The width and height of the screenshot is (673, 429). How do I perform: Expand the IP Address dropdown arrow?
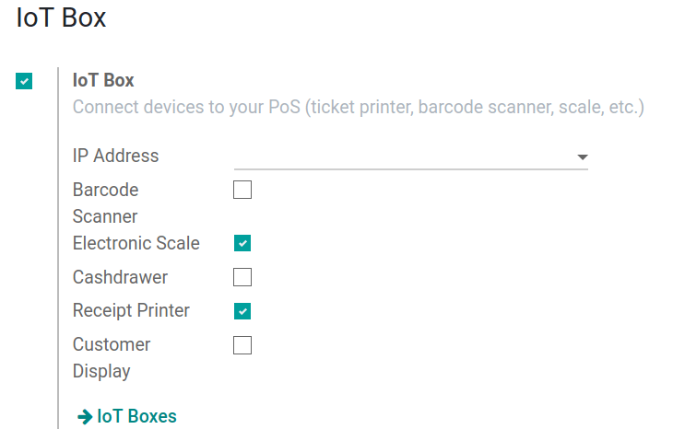pos(583,157)
